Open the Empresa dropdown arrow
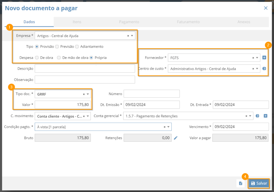The width and height of the screenshot is (274, 192). (x=132, y=36)
